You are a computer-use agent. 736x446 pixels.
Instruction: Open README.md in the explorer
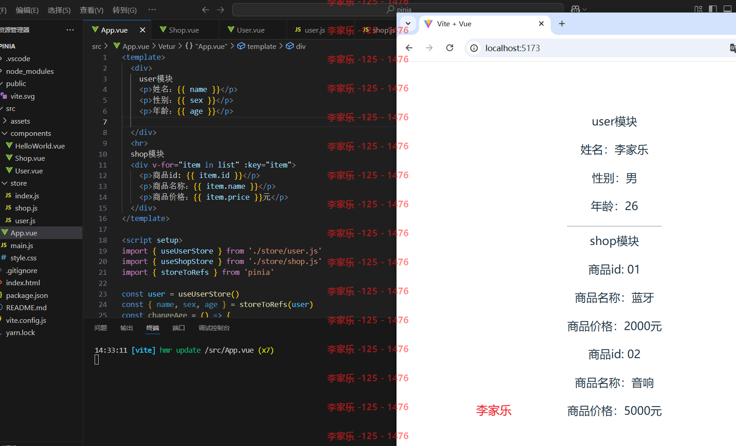tap(26, 307)
